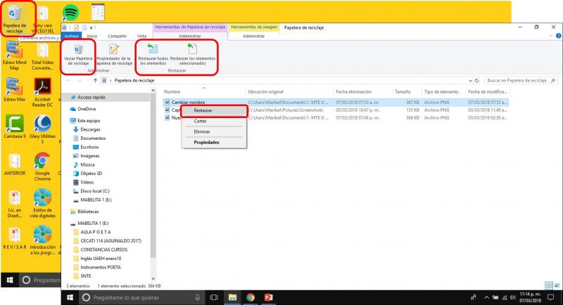Open the Archivo tab
563x305 pixels.
72,37
